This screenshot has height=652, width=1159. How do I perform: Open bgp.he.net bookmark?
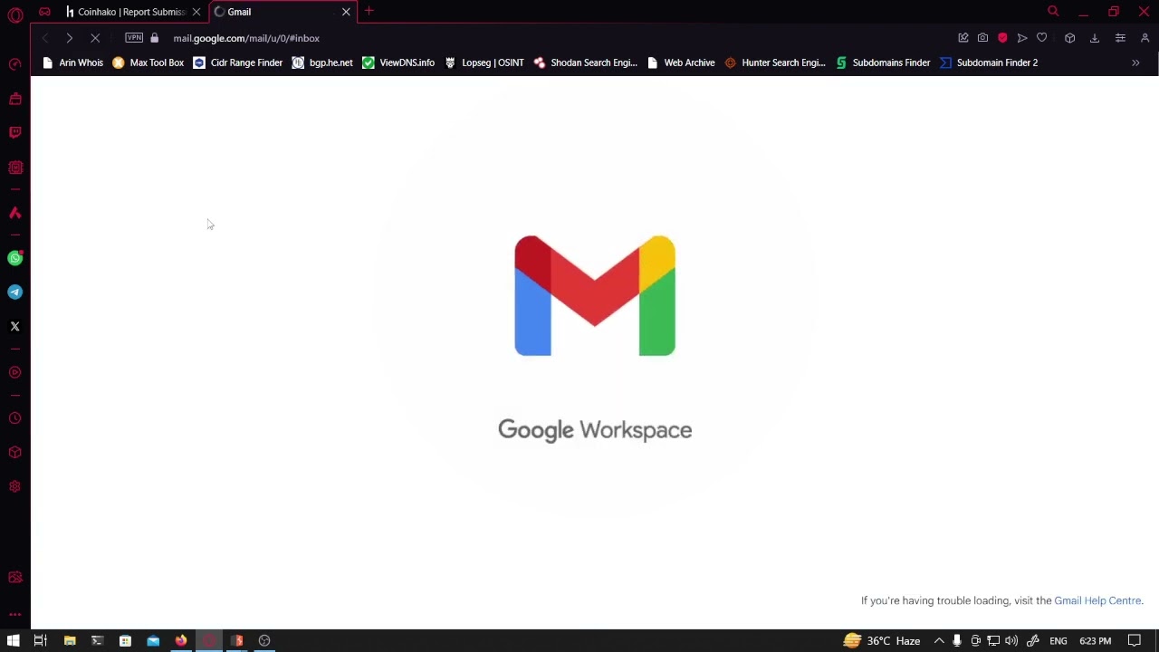click(322, 62)
